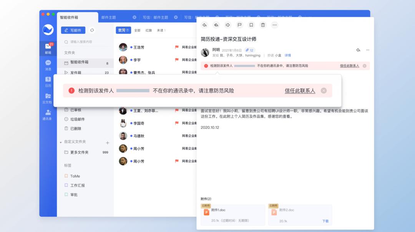The image size is (415, 232).
Task: Click the flag icon in the mail toolbar
Action: pyautogui.click(x=239, y=25)
